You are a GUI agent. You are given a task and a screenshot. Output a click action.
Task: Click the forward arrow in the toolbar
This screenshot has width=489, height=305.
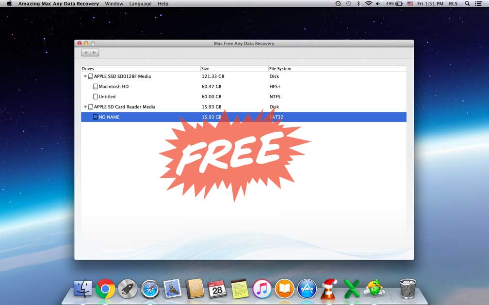[x=95, y=52]
